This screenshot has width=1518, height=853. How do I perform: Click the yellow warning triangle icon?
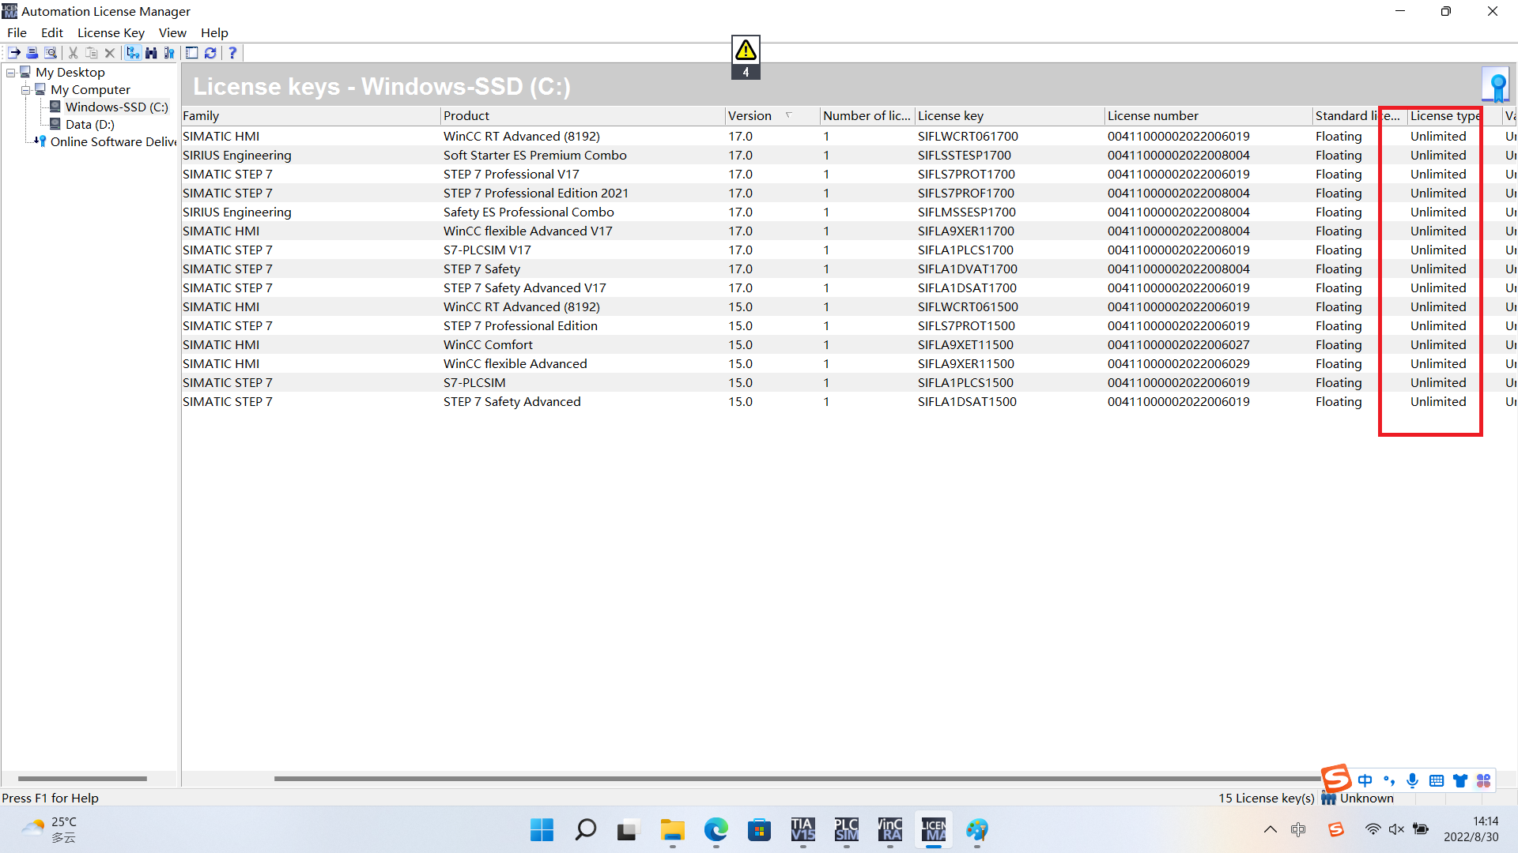coord(746,51)
